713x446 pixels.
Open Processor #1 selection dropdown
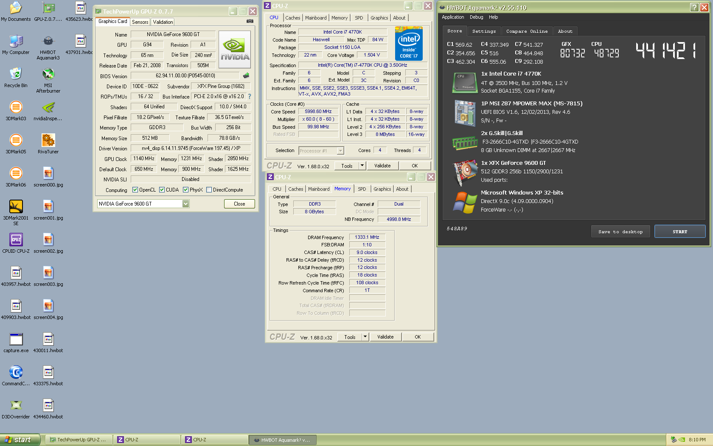(340, 151)
